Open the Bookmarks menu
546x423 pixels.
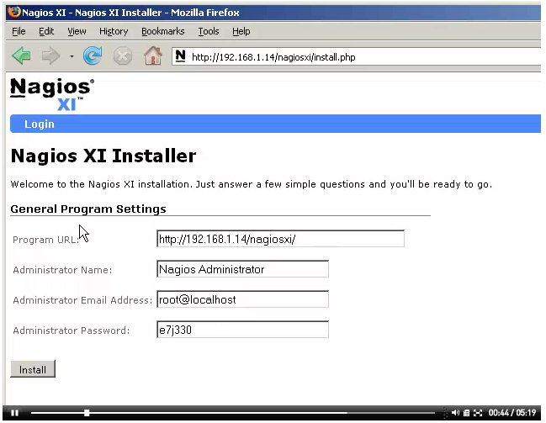tap(162, 31)
